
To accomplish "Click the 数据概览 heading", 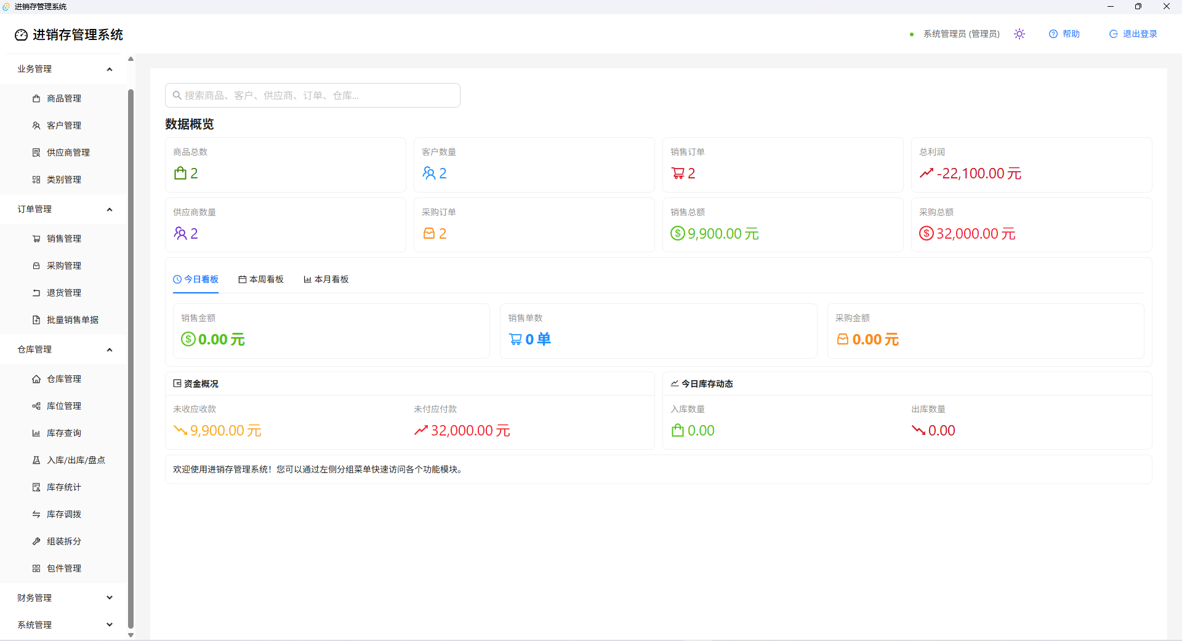I will coord(190,124).
